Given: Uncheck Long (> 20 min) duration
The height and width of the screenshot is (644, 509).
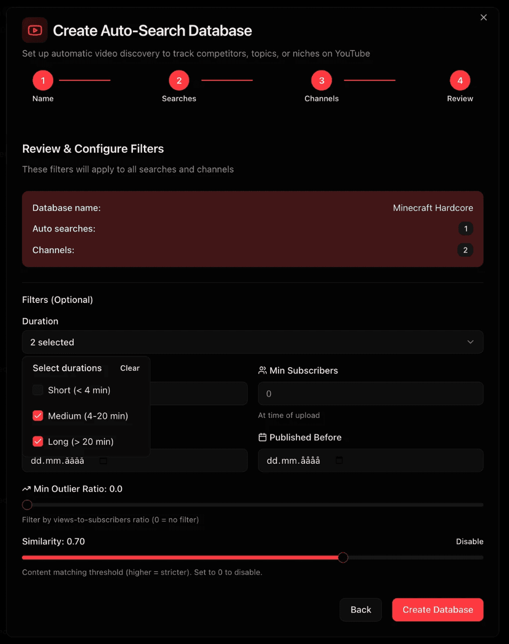Looking at the screenshot, I should pyautogui.click(x=38, y=441).
